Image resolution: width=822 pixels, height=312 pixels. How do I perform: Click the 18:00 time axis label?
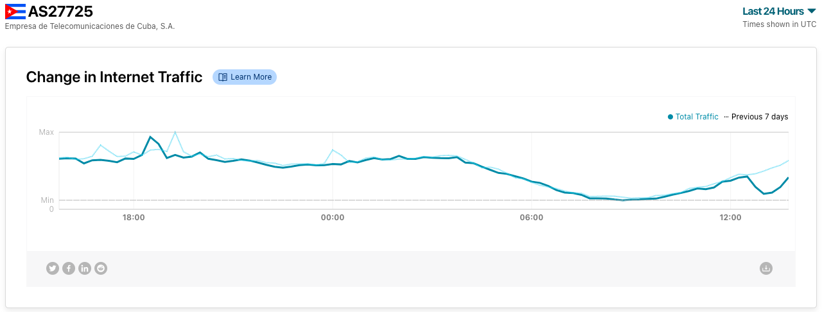click(134, 218)
